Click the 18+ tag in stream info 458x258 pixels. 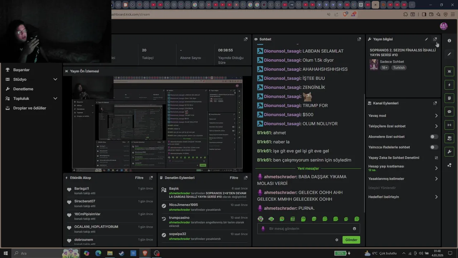click(384, 67)
